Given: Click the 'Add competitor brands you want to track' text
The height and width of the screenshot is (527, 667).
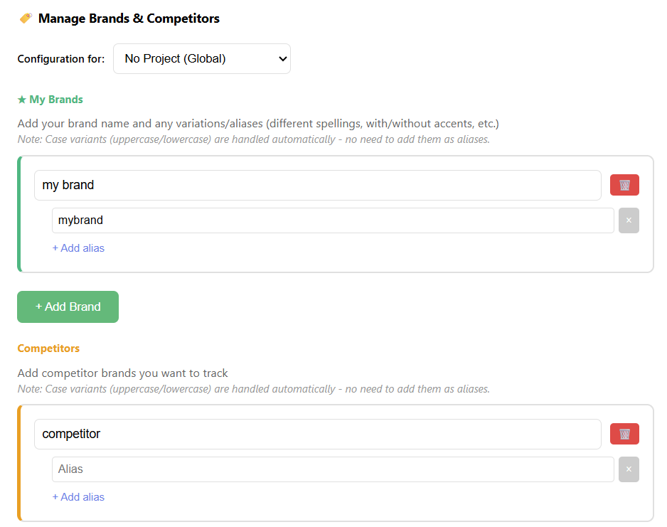Looking at the screenshot, I should click(x=122, y=373).
